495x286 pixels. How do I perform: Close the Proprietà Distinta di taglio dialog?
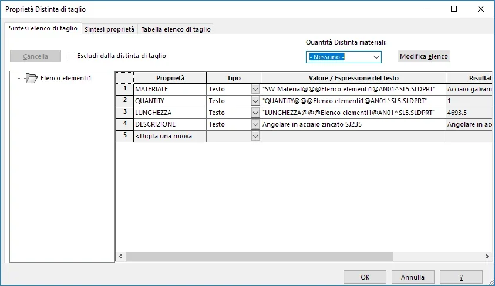click(480, 9)
